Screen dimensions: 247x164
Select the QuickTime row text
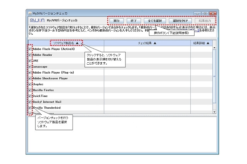[40, 96]
